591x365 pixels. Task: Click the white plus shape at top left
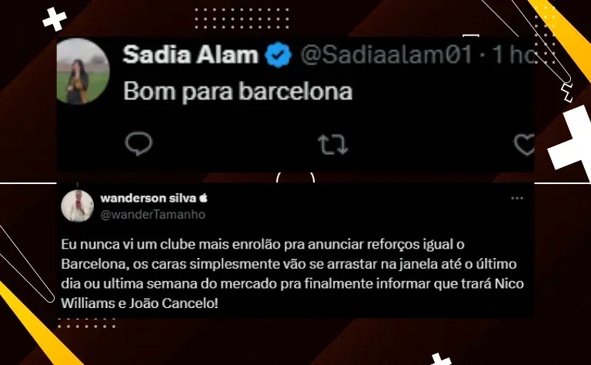point(55,18)
